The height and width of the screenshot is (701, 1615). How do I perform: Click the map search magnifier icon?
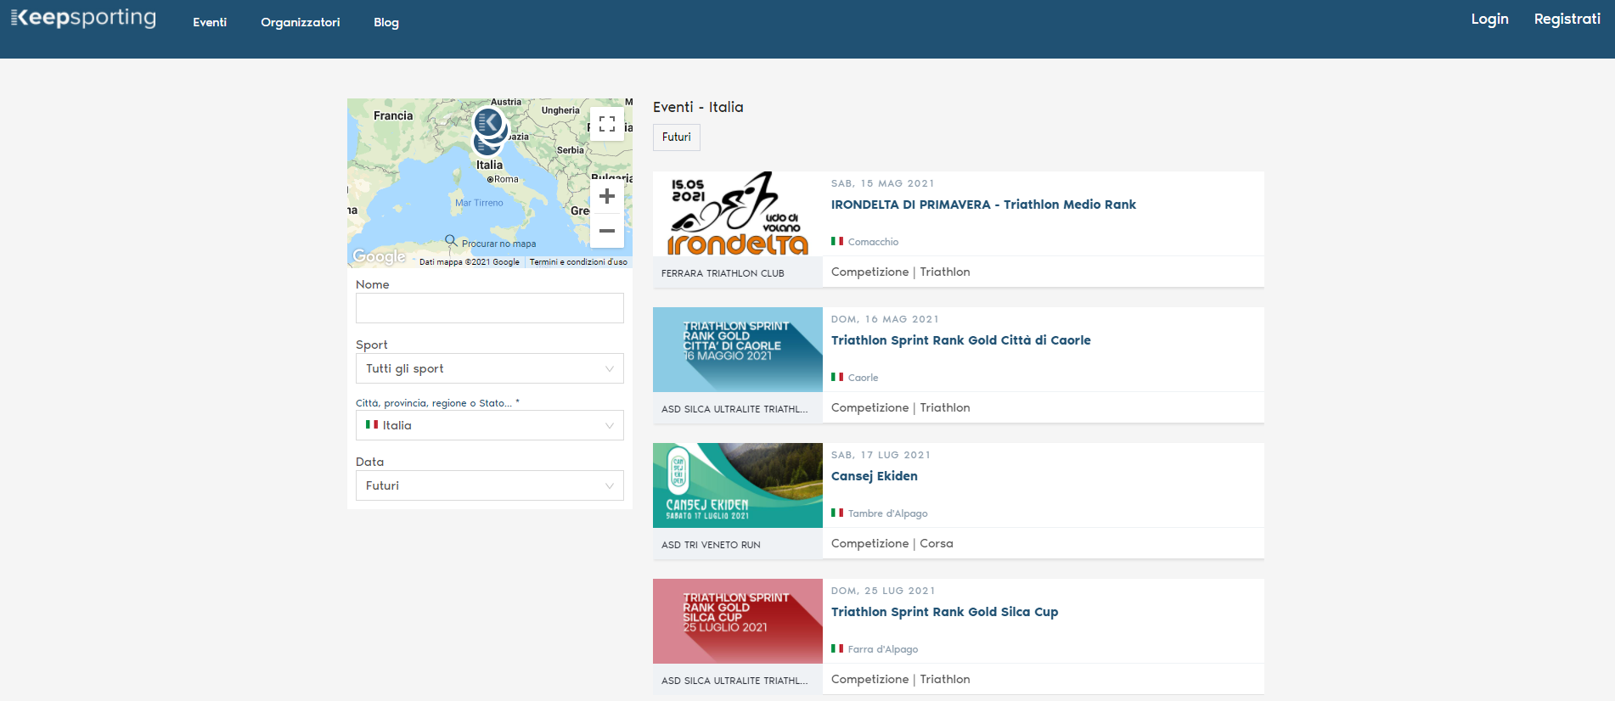tap(451, 241)
